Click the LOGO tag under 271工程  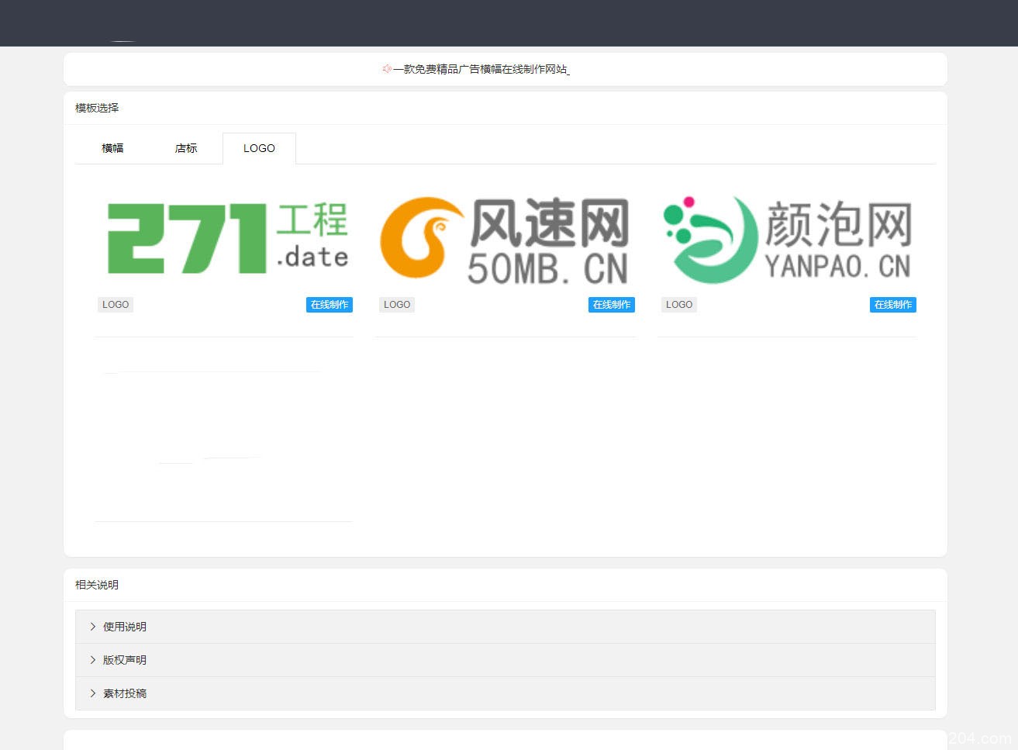(116, 305)
